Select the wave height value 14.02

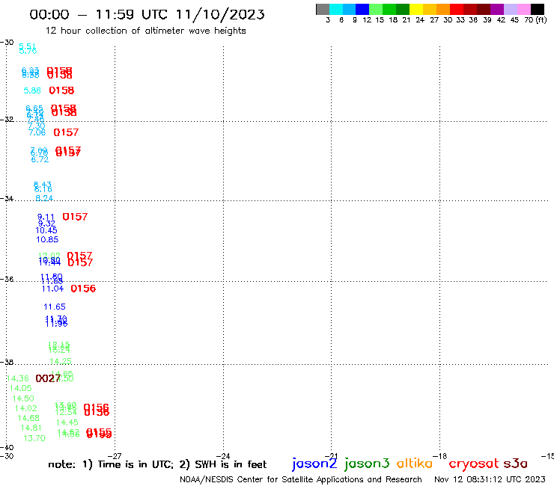25,408
